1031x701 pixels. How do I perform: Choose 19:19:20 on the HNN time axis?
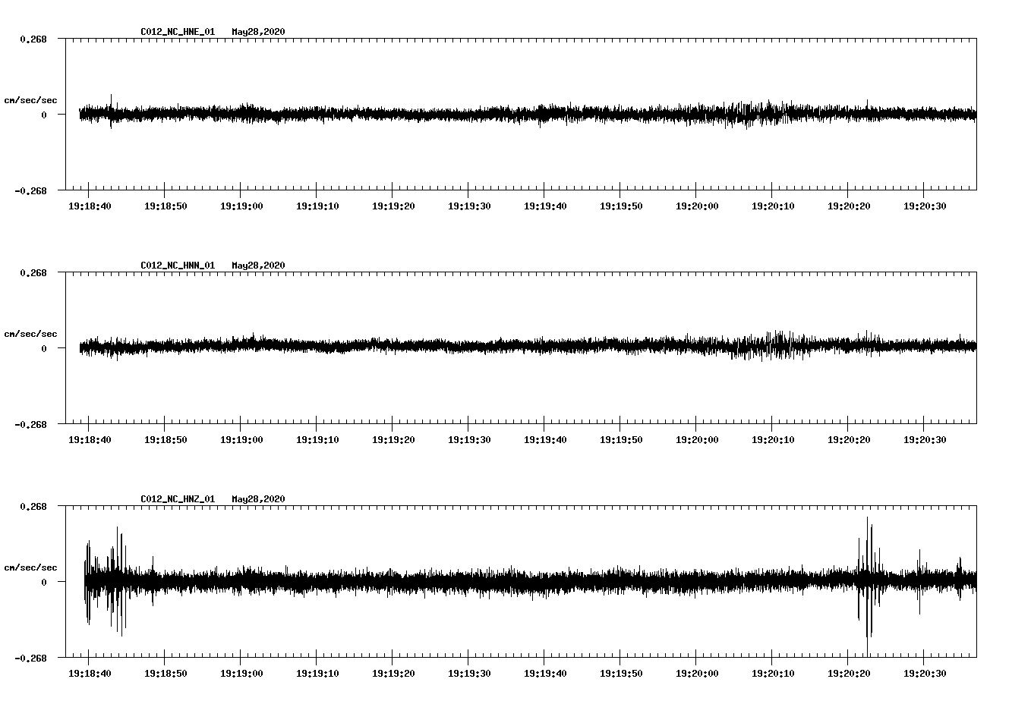click(x=393, y=439)
